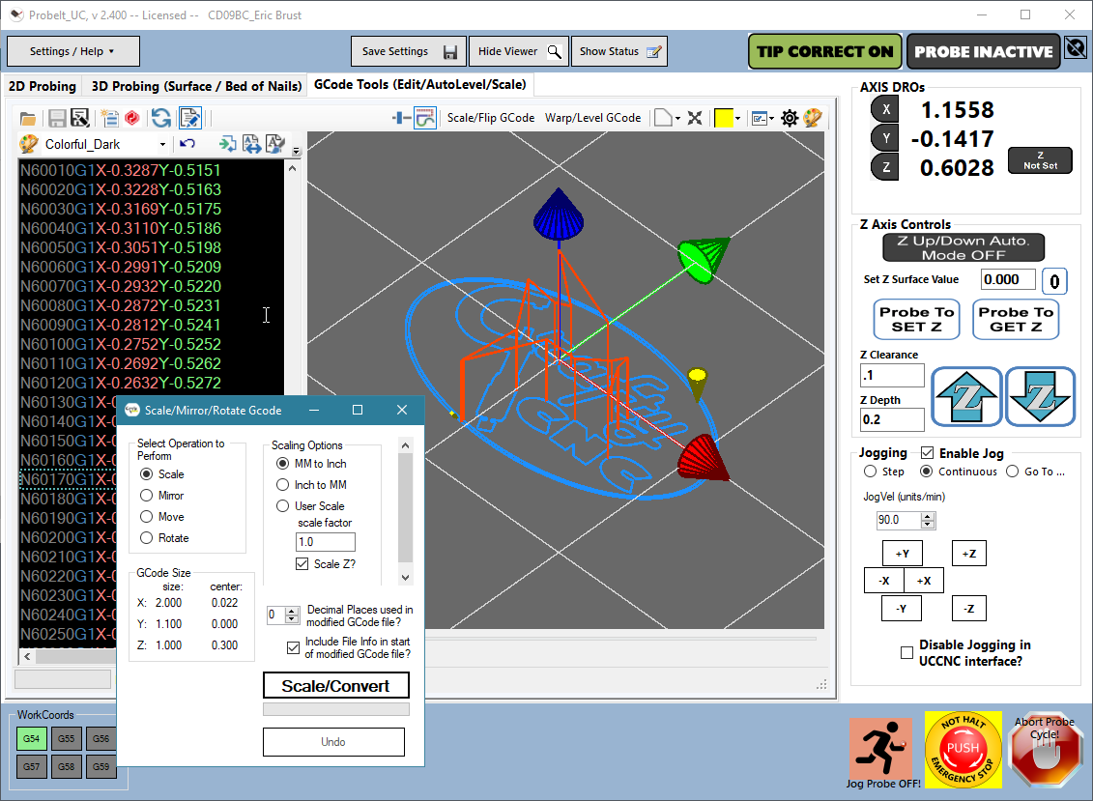The width and height of the screenshot is (1093, 801).
Task: Click the Undo button in Scale dialog
Action: point(333,742)
